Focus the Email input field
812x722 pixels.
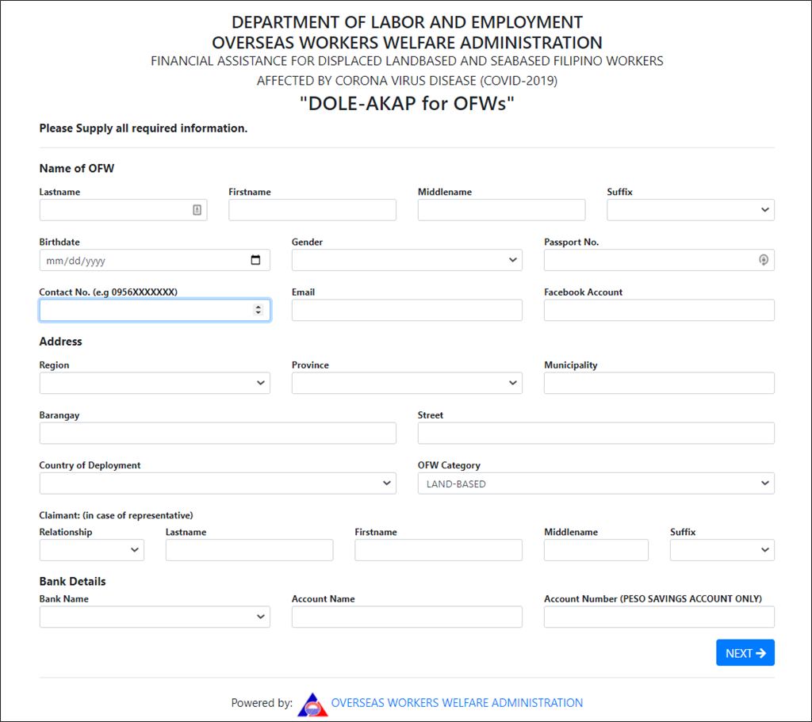pyautogui.click(x=407, y=310)
